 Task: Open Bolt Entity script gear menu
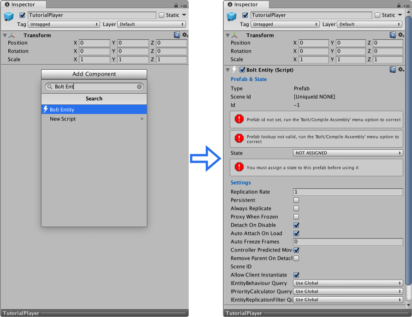(401, 70)
